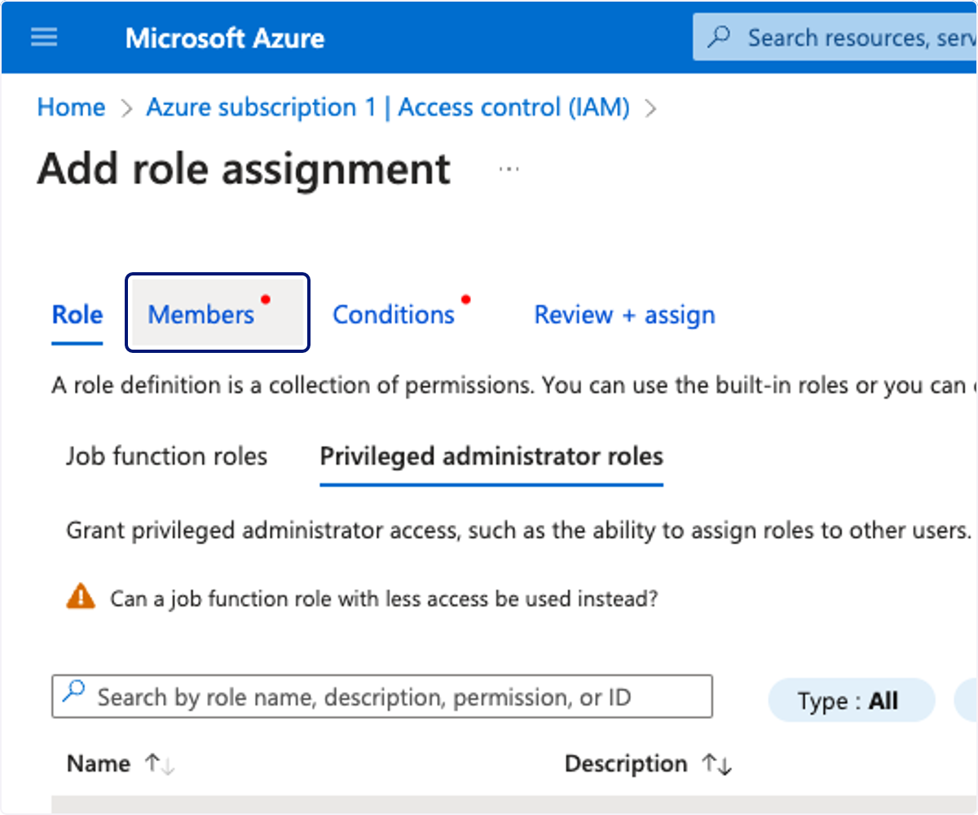Viewport: 978px width, 815px height.
Task: Click the Add role assignment heading
Action: click(244, 170)
